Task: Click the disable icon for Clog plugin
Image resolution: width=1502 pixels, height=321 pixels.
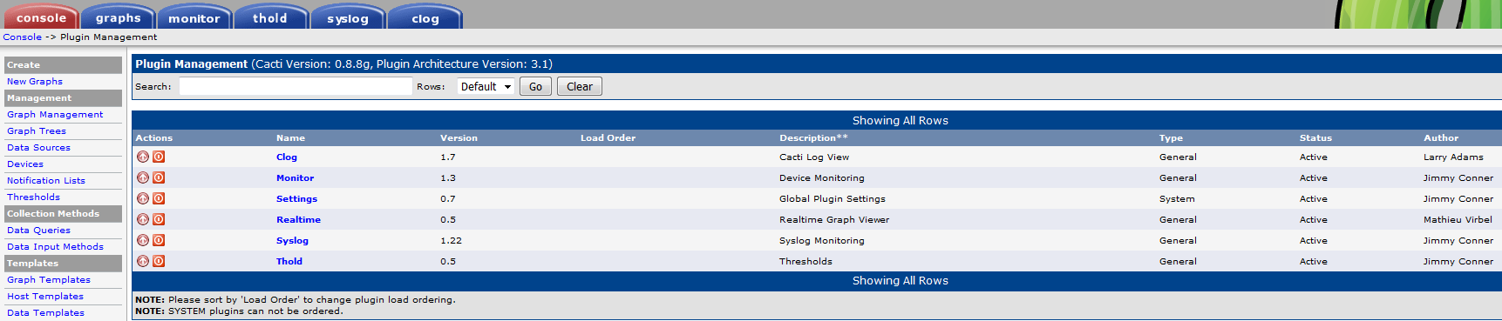Action: click(x=159, y=157)
